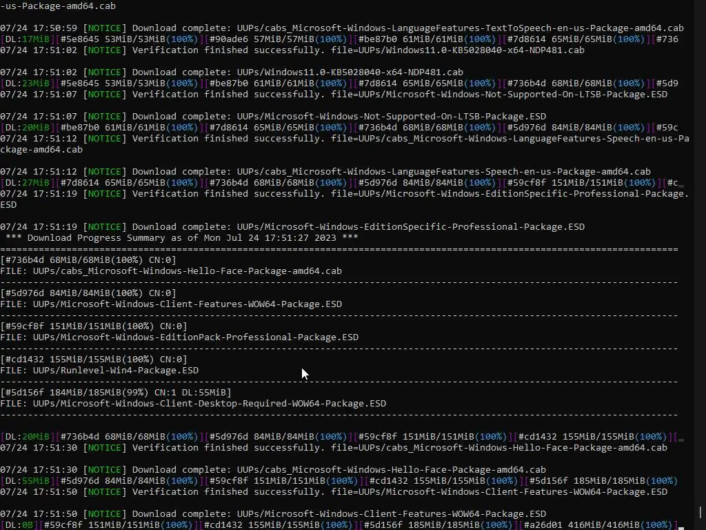
Task: Click the '-us-Package-amd64.cab' fragment on the top line
Action: click(58, 6)
